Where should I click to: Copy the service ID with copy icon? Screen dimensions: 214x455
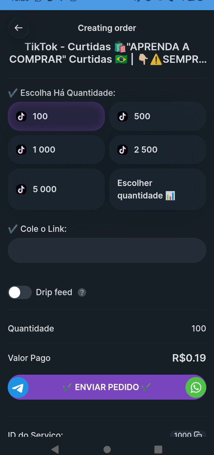tap(198, 434)
